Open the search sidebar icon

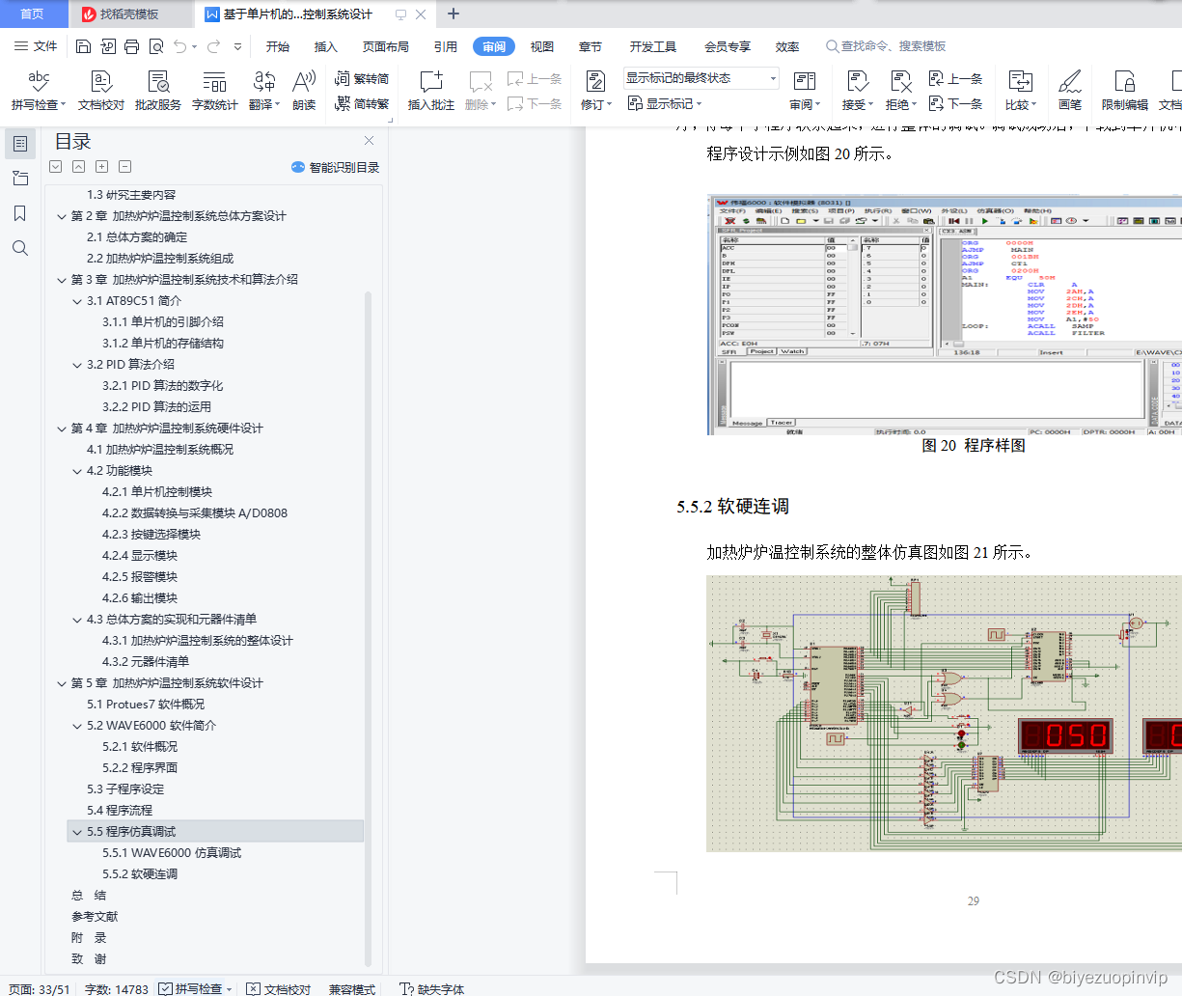20,248
